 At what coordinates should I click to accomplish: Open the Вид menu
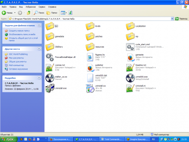tap(21, 7)
